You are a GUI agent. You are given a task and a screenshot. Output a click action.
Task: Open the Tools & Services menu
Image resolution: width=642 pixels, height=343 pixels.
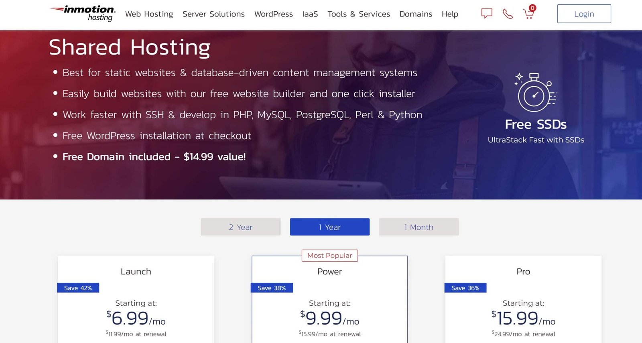[359, 14]
